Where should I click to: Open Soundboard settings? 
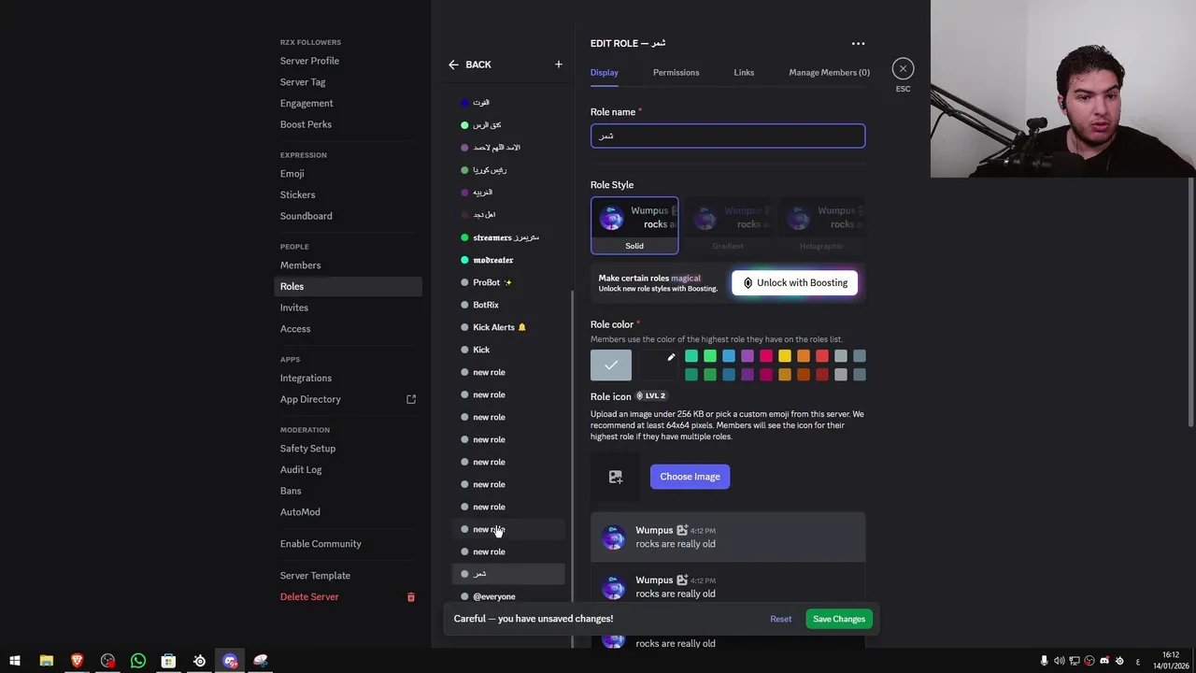click(348, 216)
